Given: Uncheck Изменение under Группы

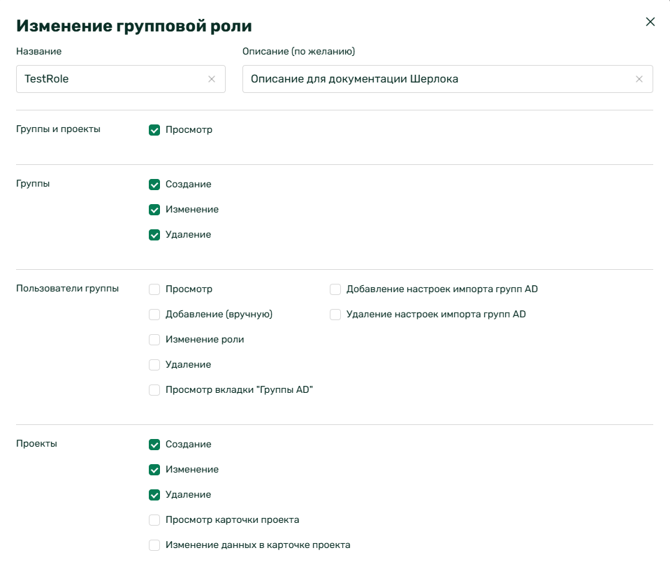Looking at the screenshot, I should (x=154, y=210).
